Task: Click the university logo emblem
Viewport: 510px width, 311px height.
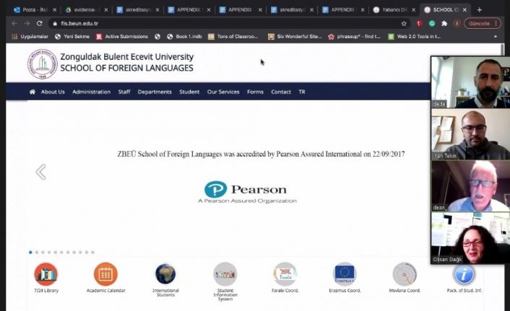Action: coord(43,64)
